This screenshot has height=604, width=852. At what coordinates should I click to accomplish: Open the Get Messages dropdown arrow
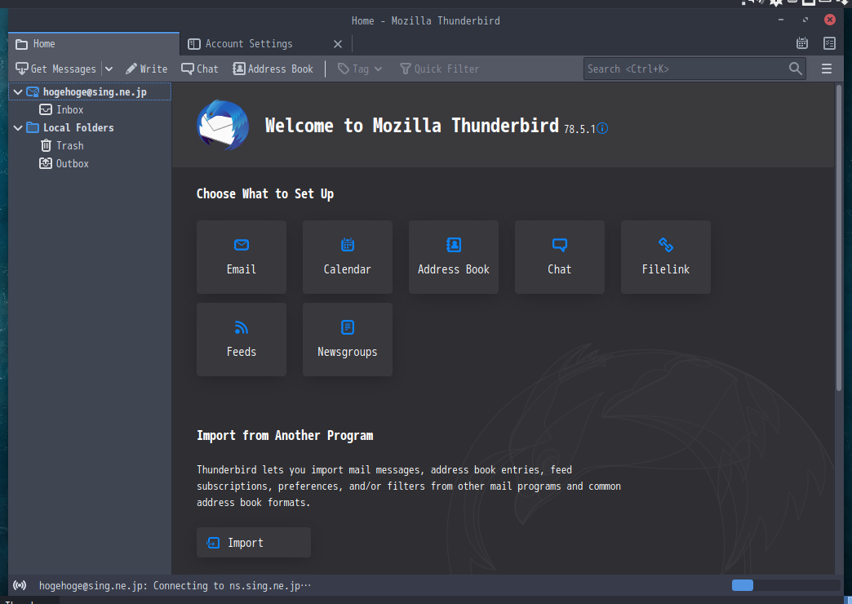109,69
